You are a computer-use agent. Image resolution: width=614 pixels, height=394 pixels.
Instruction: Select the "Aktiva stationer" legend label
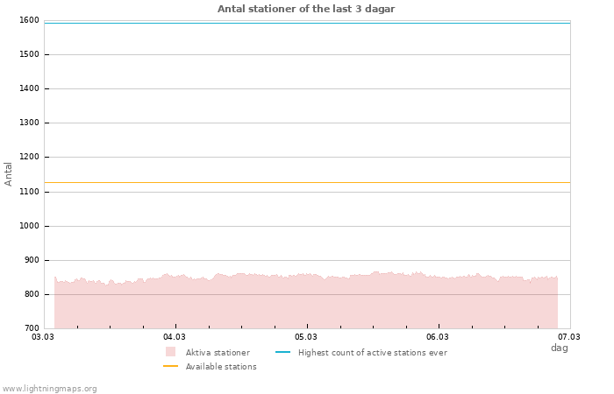pos(218,353)
